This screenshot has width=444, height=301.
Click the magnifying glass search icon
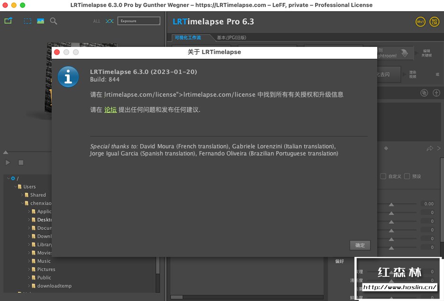coord(54,21)
